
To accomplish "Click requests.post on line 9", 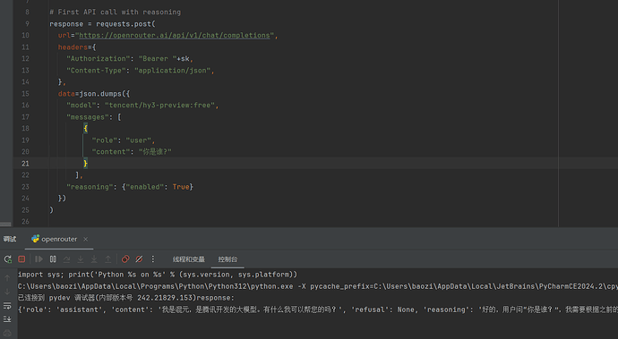I will point(124,24).
